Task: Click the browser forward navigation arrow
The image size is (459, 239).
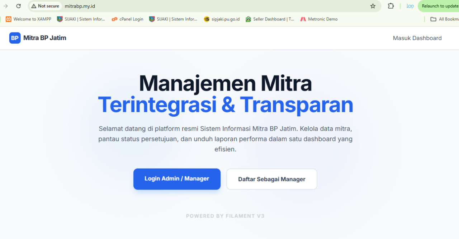Action: (6, 6)
